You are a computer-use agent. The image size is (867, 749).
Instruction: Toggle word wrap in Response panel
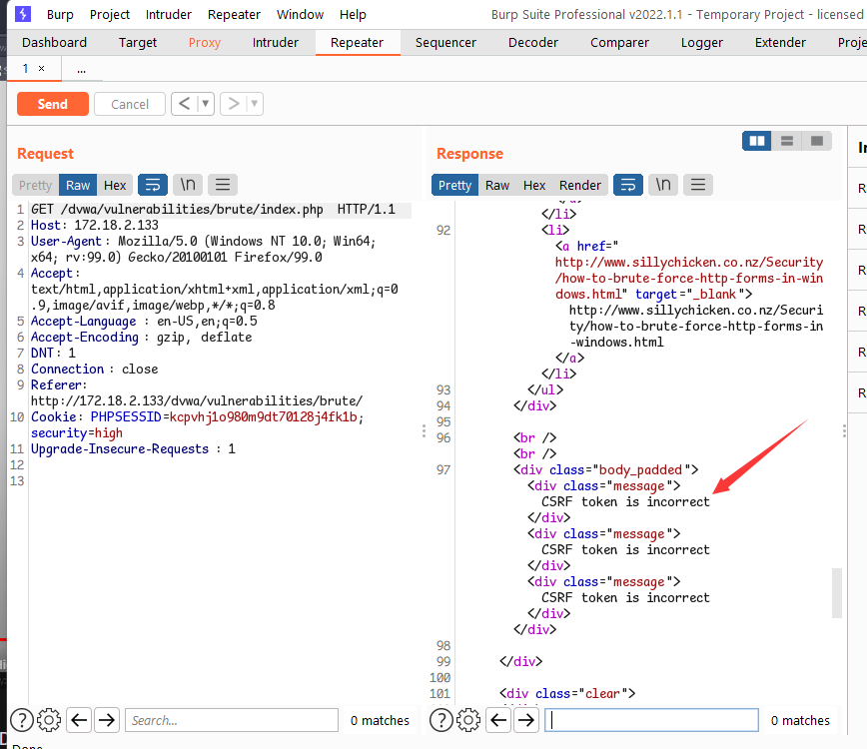point(628,185)
